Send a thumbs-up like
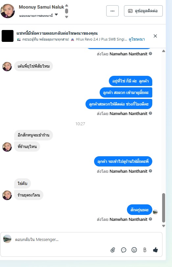This screenshot has width=172, height=267. coord(155,250)
